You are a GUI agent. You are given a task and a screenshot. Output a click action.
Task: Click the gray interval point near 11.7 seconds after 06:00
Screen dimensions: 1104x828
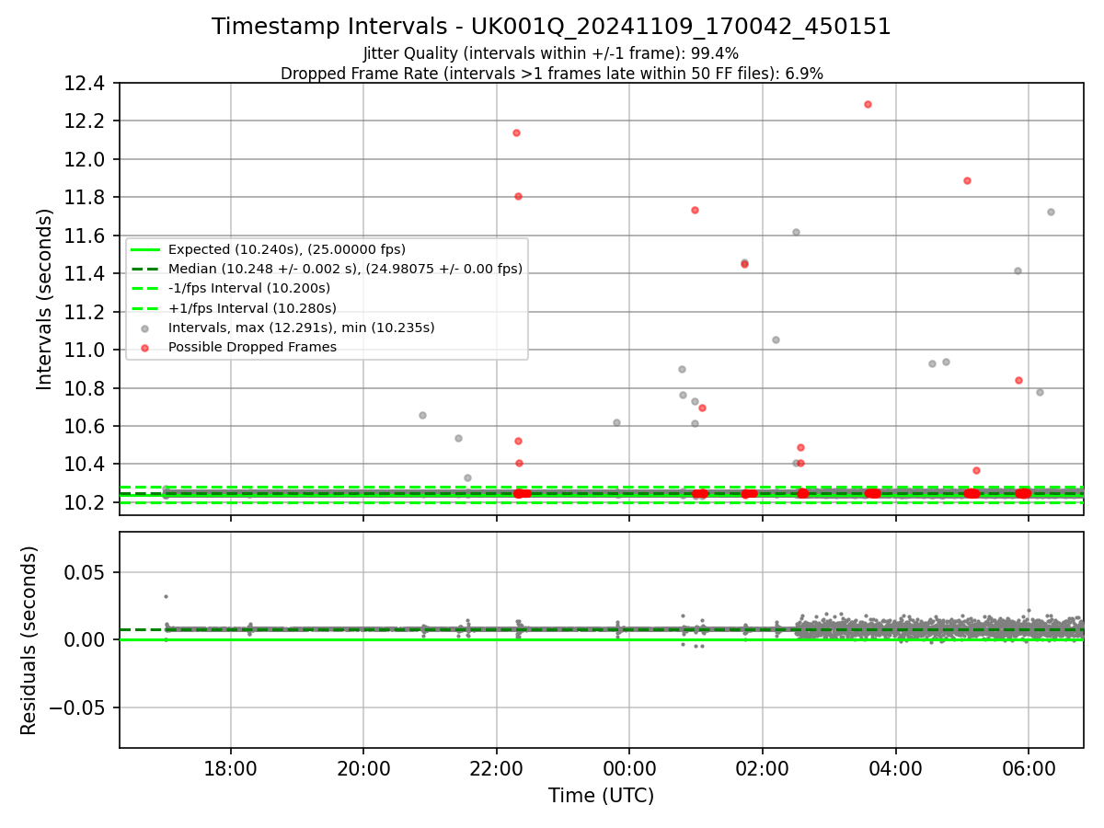(1051, 212)
